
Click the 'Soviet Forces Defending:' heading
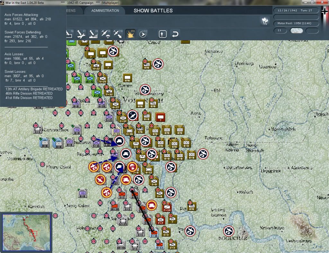click(23, 32)
